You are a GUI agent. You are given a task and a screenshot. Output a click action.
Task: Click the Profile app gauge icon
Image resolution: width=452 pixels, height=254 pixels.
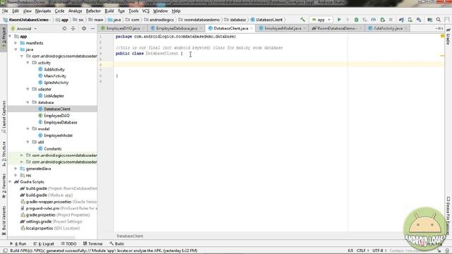coord(374,20)
